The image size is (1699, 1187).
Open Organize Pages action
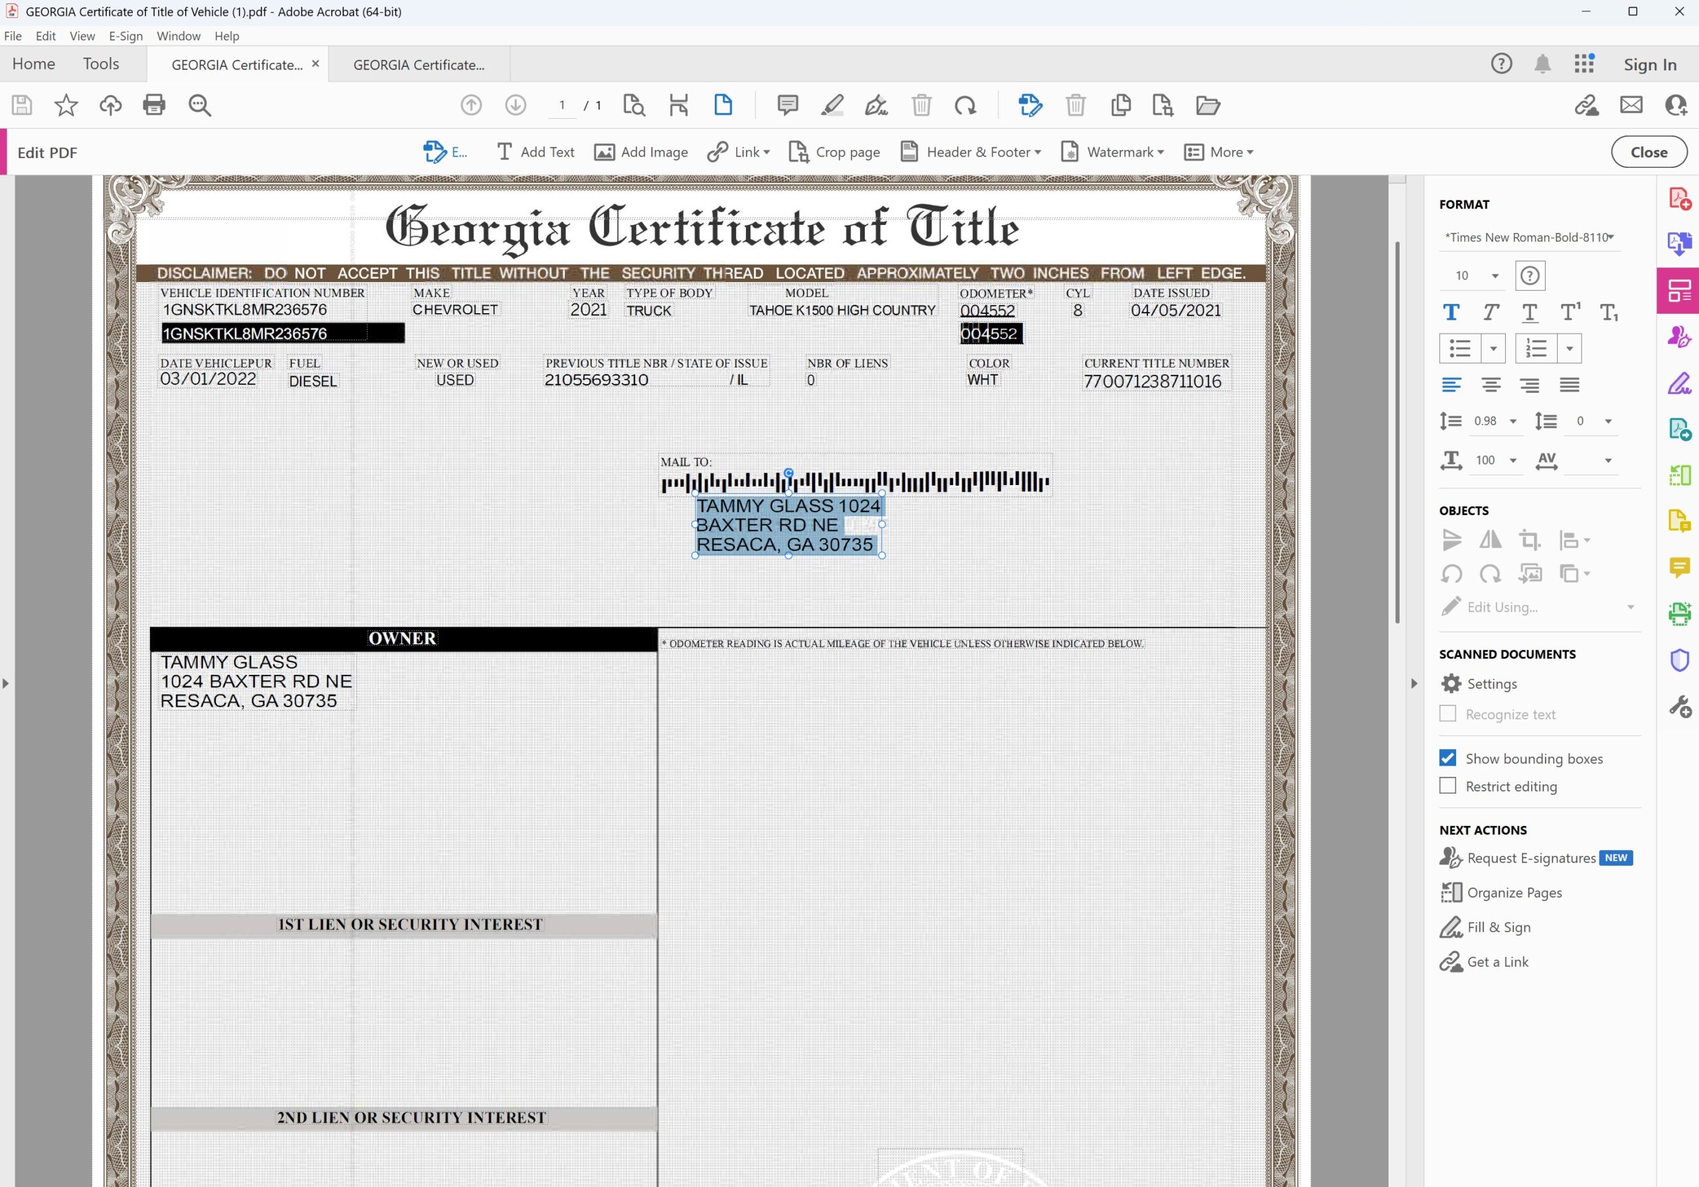(x=1501, y=892)
